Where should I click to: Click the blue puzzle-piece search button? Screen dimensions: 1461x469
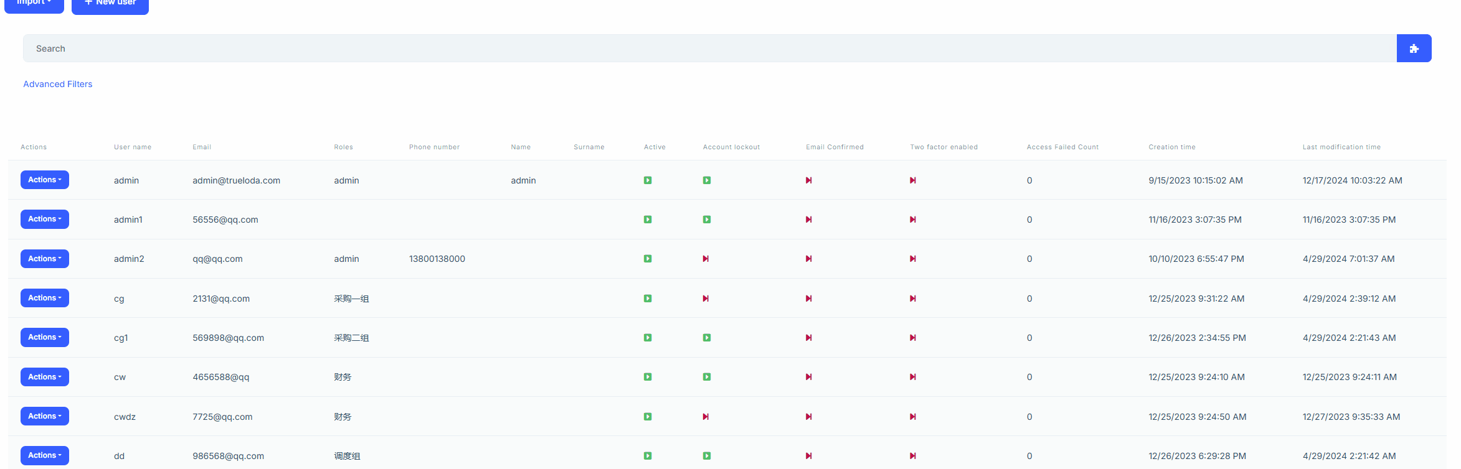(1414, 49)
